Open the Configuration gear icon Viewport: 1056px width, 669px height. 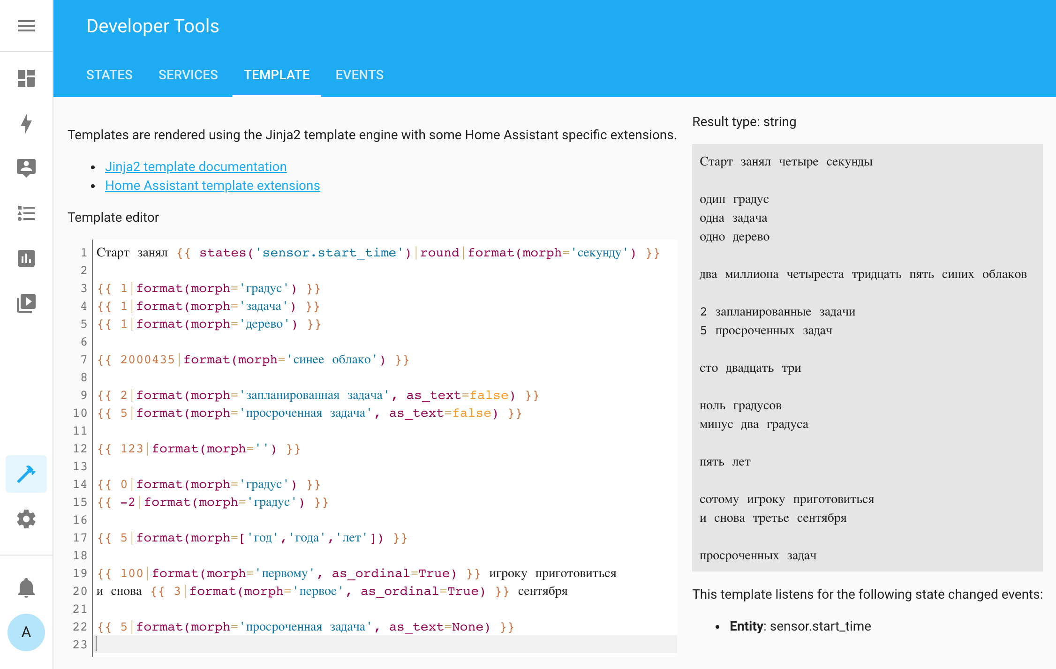coord(26,519)
